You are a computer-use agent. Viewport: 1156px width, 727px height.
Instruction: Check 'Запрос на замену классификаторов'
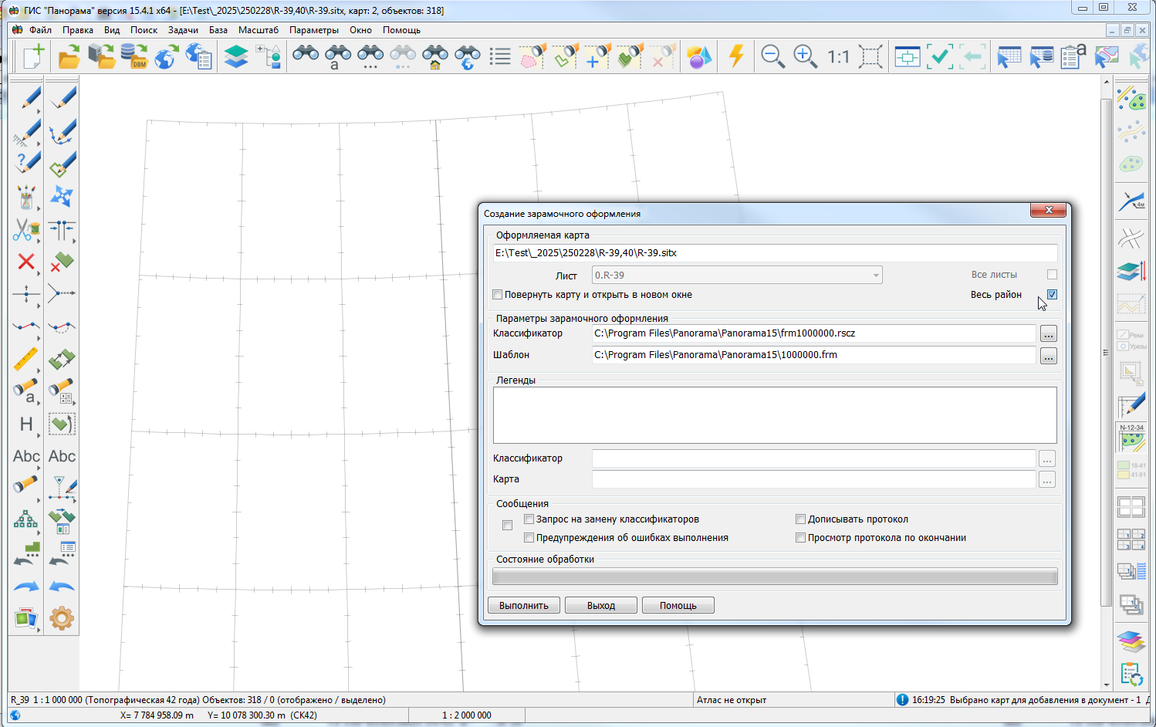529,519
